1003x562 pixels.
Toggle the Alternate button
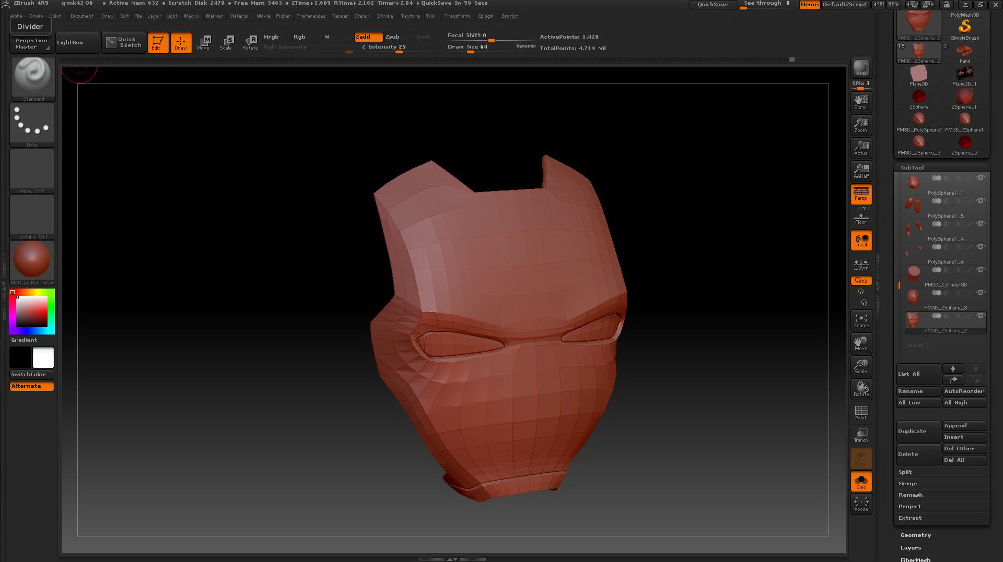point(32,386)
